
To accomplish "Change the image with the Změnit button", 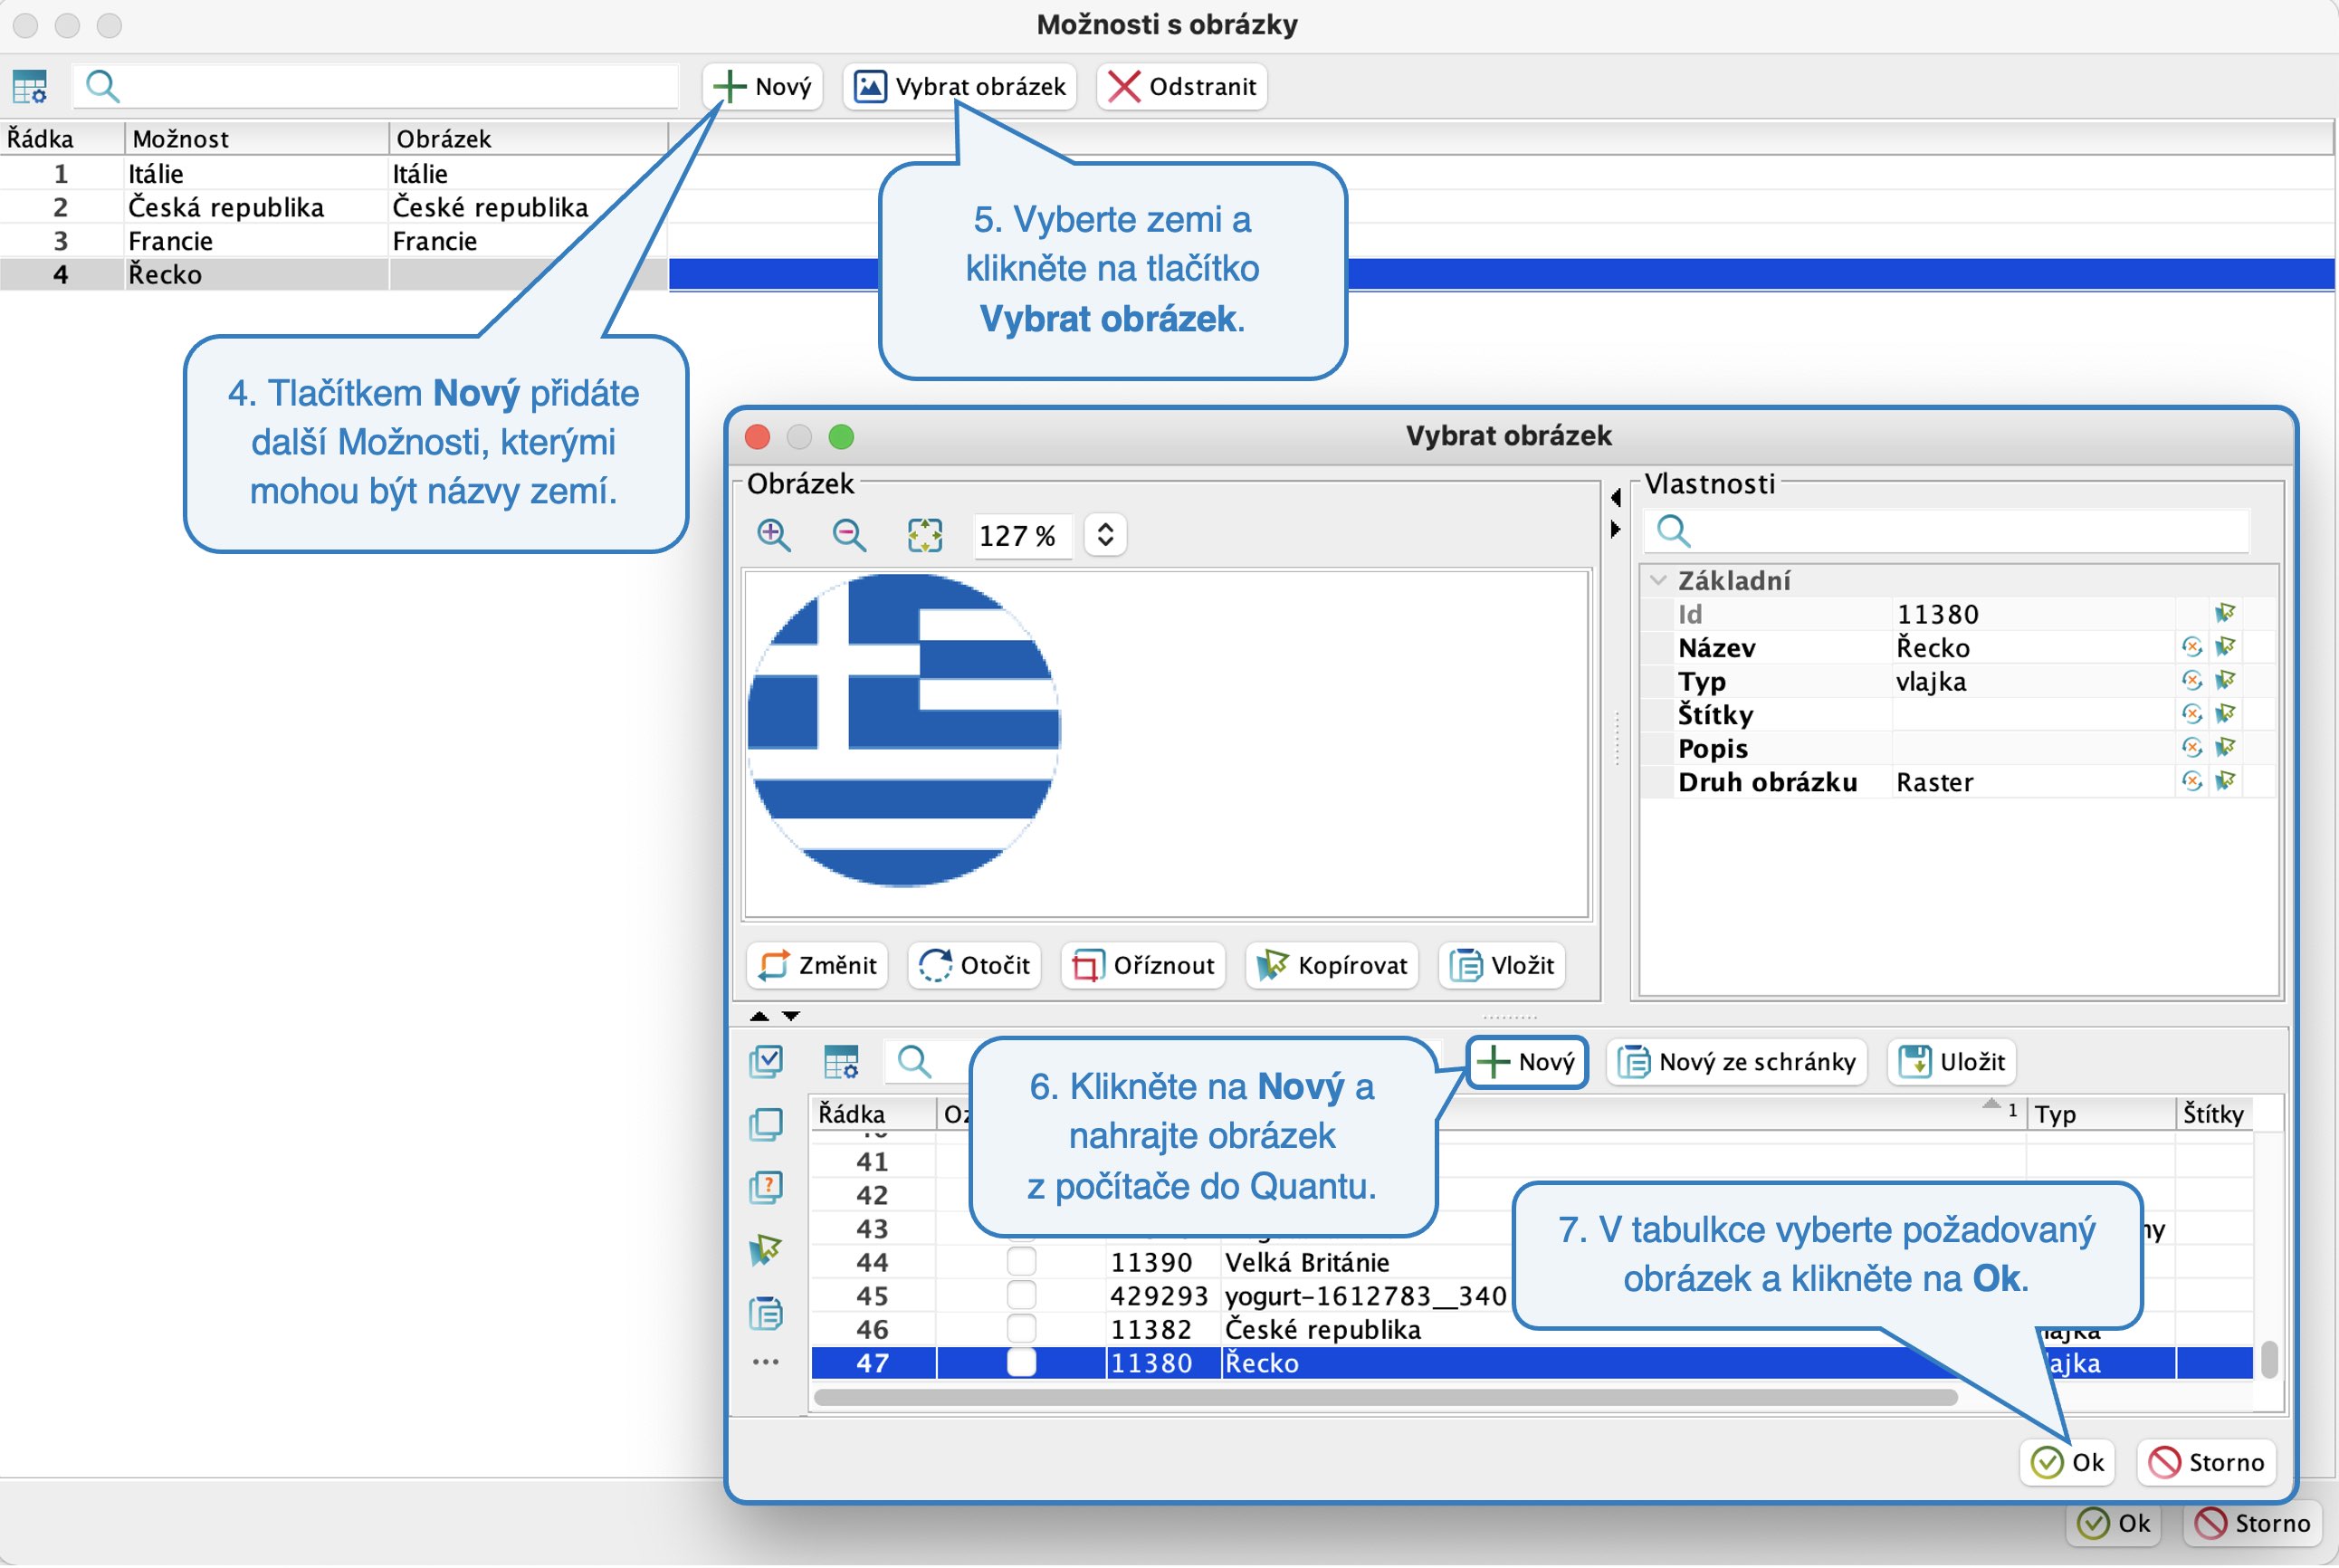I will pos(816,965).
